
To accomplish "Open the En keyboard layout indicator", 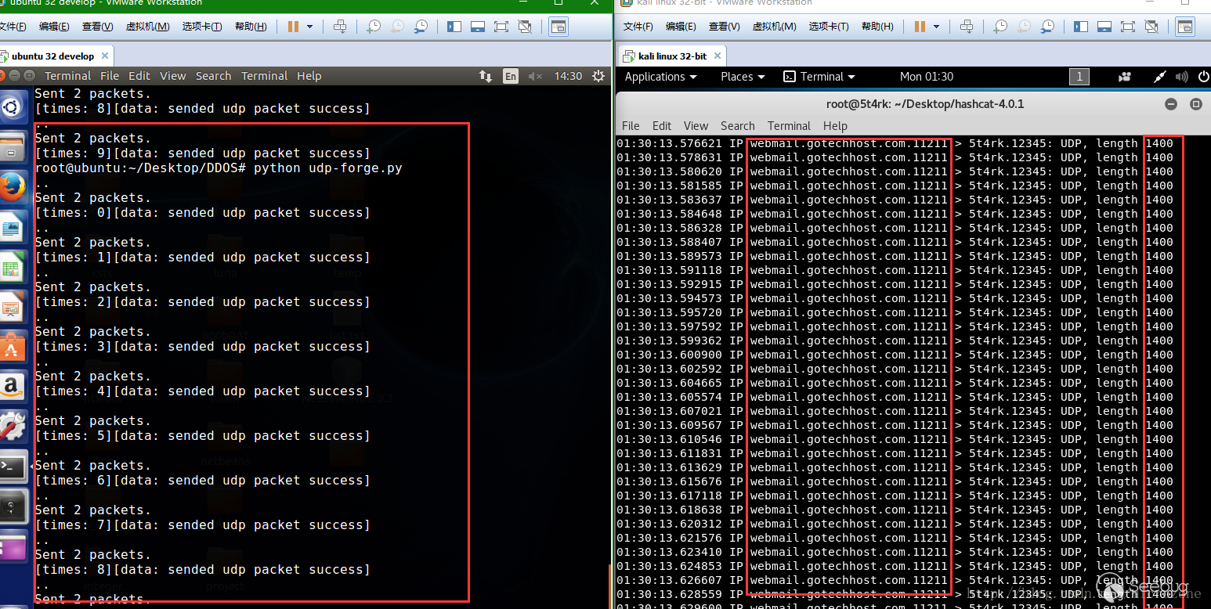I will (x=511, y=76).
